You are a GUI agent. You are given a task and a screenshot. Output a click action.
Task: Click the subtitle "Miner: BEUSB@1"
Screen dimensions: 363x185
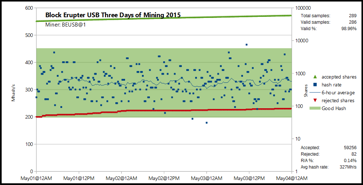pos(65,25)
